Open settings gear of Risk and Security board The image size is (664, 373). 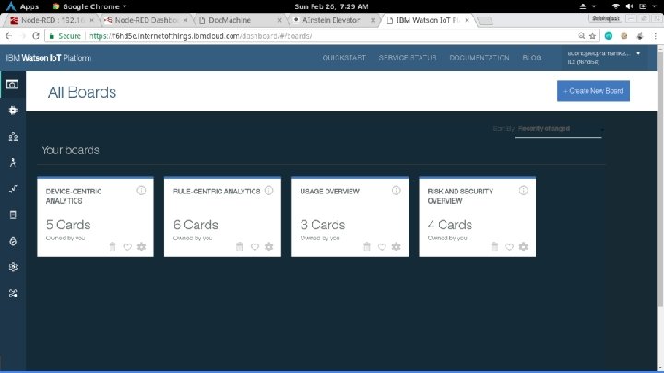click(x=524, y=247)
